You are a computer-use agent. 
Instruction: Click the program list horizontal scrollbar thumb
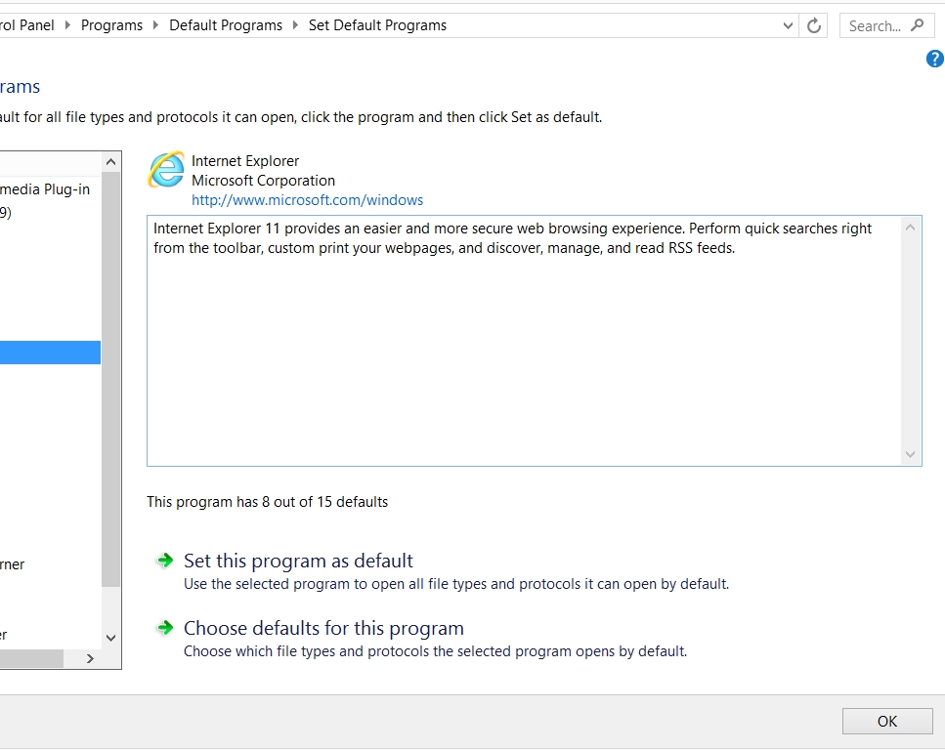pos(31,658)
